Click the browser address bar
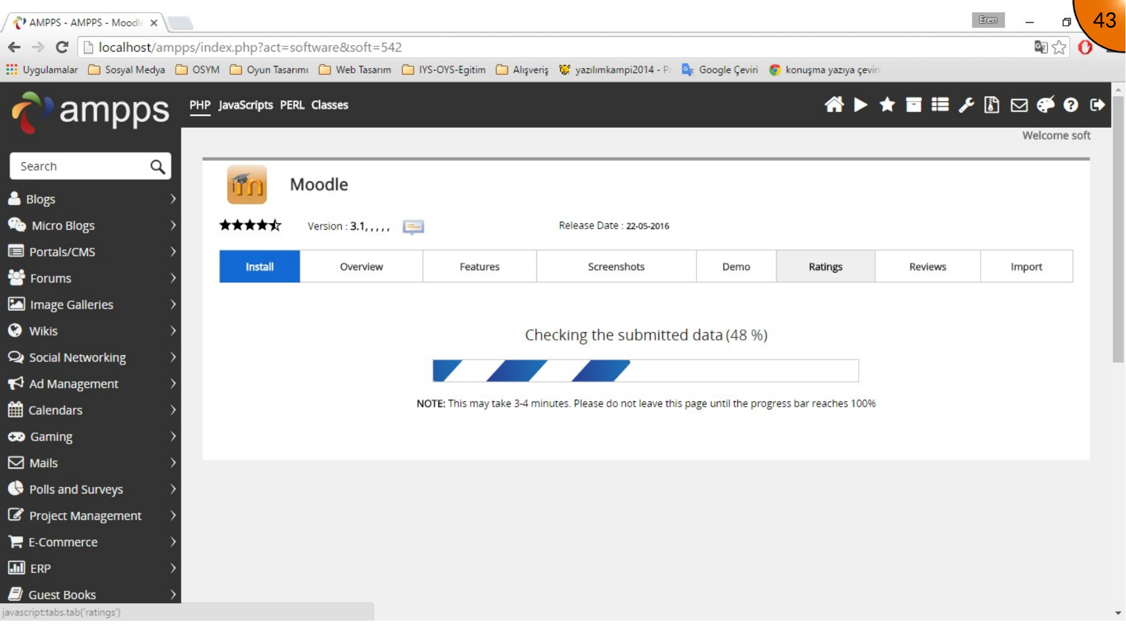The width and height of the screenshot is (1126, 633). tap(557, 47)
